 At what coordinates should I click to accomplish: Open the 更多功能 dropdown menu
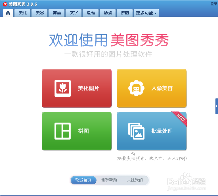(x=146, y=13)
